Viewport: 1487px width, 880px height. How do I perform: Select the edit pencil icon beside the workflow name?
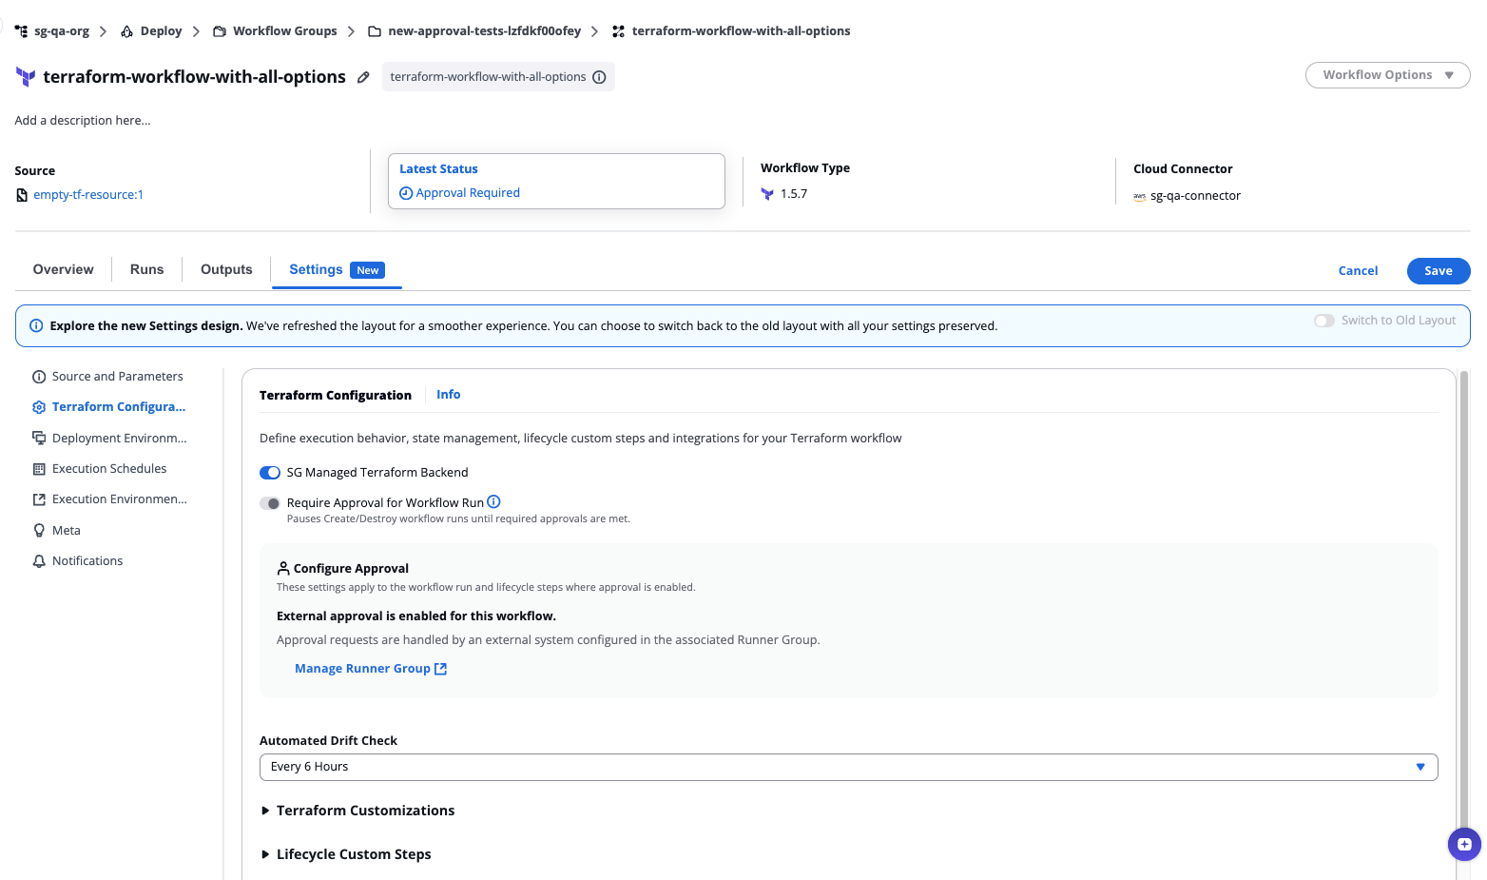click(363, 77)
